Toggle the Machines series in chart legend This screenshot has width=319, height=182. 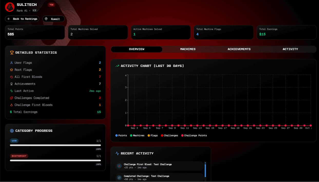click(137, 136)
